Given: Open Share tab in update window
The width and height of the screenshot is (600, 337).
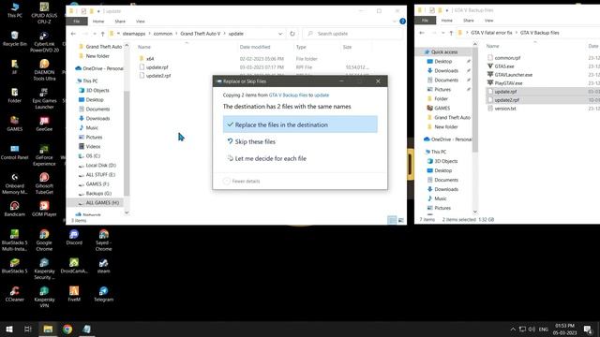Looking at the screenshot, I should (x=120, y=22).
